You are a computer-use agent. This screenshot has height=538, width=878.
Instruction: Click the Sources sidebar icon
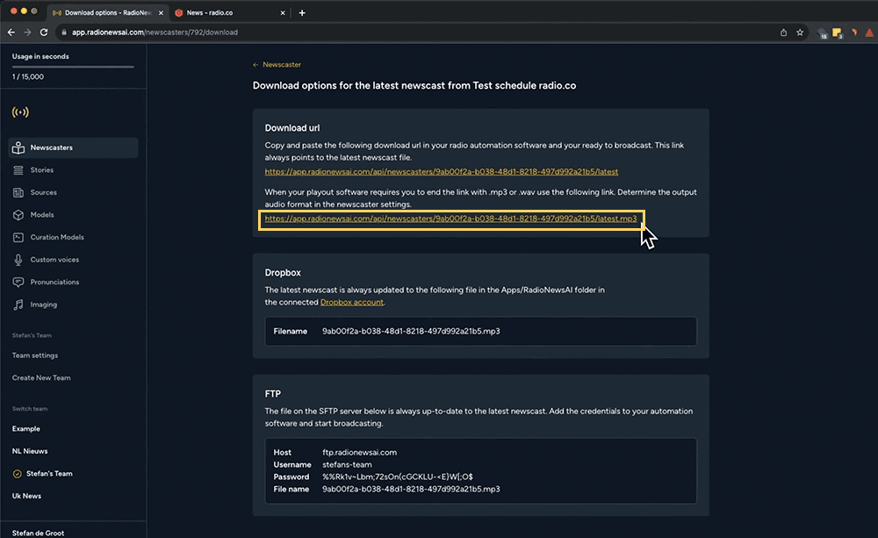pos(18,192)
